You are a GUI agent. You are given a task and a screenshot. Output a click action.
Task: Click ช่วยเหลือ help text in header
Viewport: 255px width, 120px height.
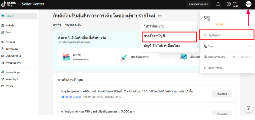[x=236, y=4]
